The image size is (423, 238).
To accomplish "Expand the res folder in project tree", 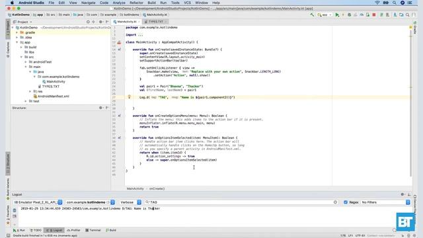I will (30, 91).
